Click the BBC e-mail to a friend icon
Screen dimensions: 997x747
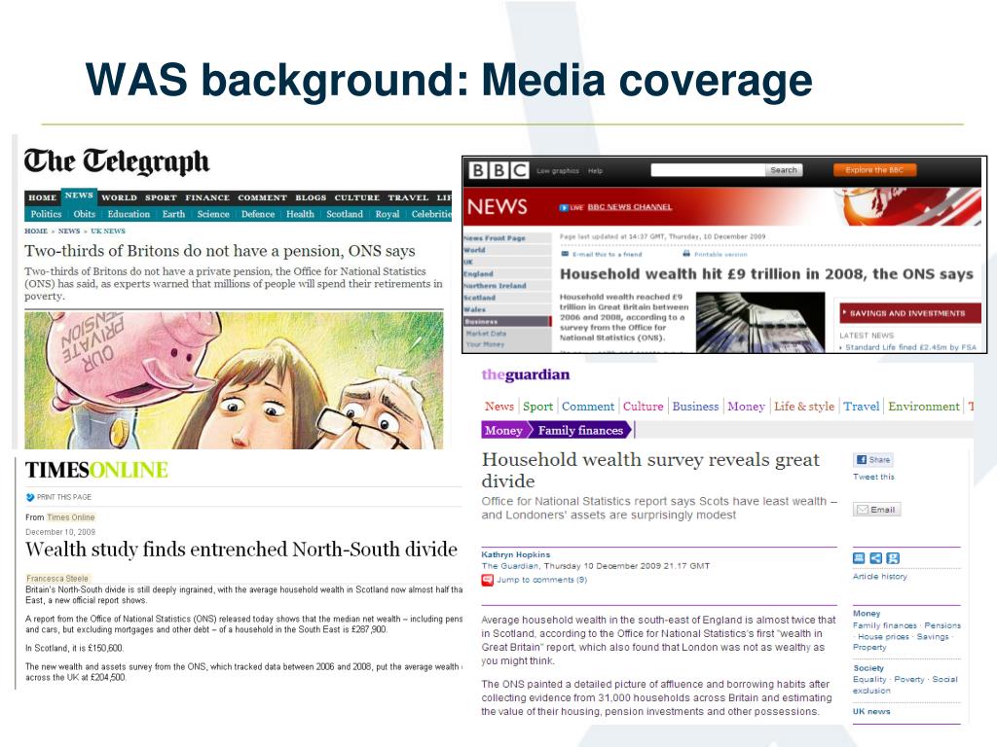565,254
